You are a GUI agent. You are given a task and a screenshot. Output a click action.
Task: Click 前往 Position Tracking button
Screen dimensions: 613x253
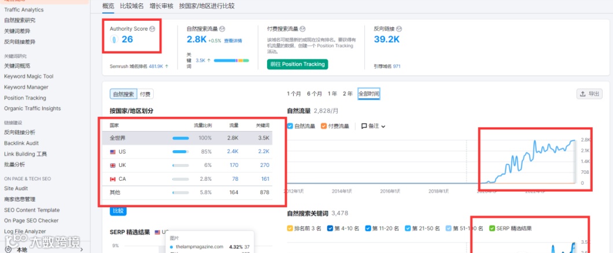pyautogui.click(x=297, y=64)
